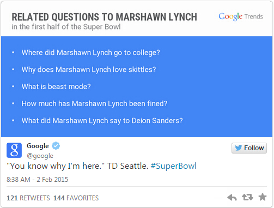
Task: Click the Related Questions to Marshawn Lynch heading
Action: (x=105, y=17)
